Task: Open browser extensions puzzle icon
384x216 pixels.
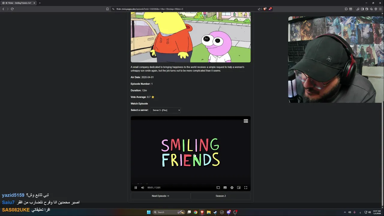Action: point(346,9)
